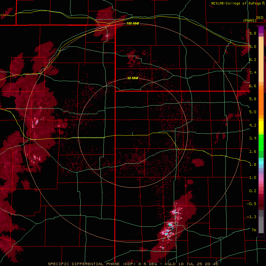Click the 20:45 timestamp text
This screenshot has height=266, width=266.
(211, 264)
